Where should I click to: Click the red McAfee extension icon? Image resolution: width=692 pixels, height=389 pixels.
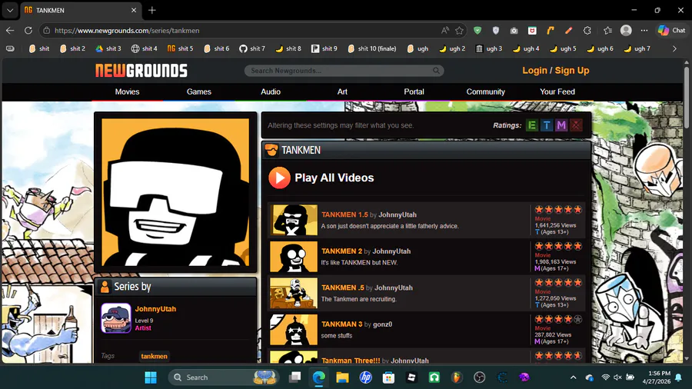click(532, 31)
